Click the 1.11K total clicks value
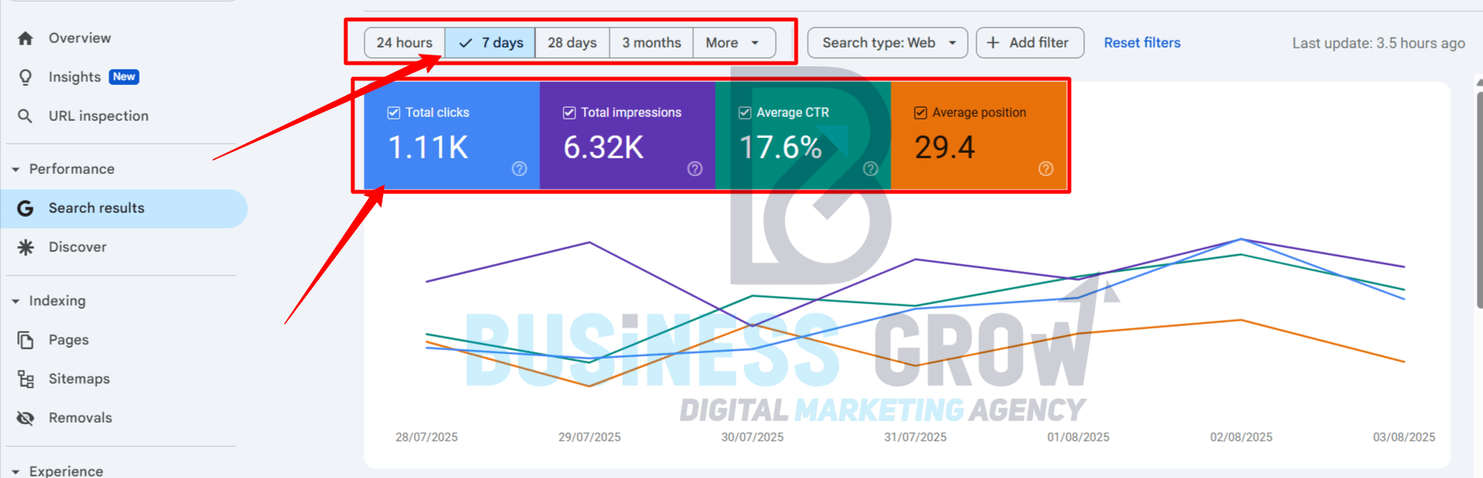This screenshot has height=478, width=1483. tap(428, 147)
